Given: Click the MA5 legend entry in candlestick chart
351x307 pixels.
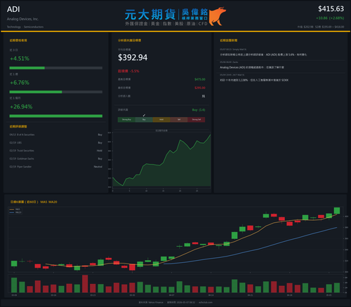Looking at the screenshot, I should click(15, 210).
